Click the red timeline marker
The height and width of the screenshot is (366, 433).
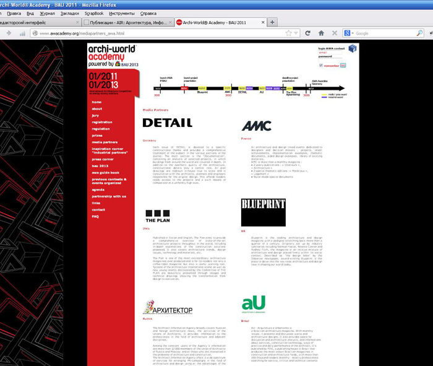click(184, 88)
